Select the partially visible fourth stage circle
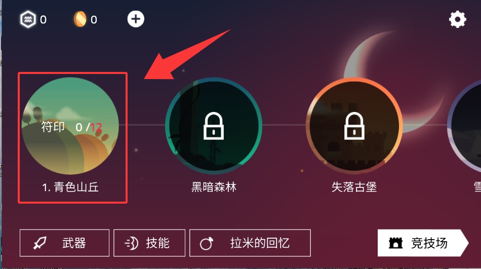481x269 pixels. point(464,125)
